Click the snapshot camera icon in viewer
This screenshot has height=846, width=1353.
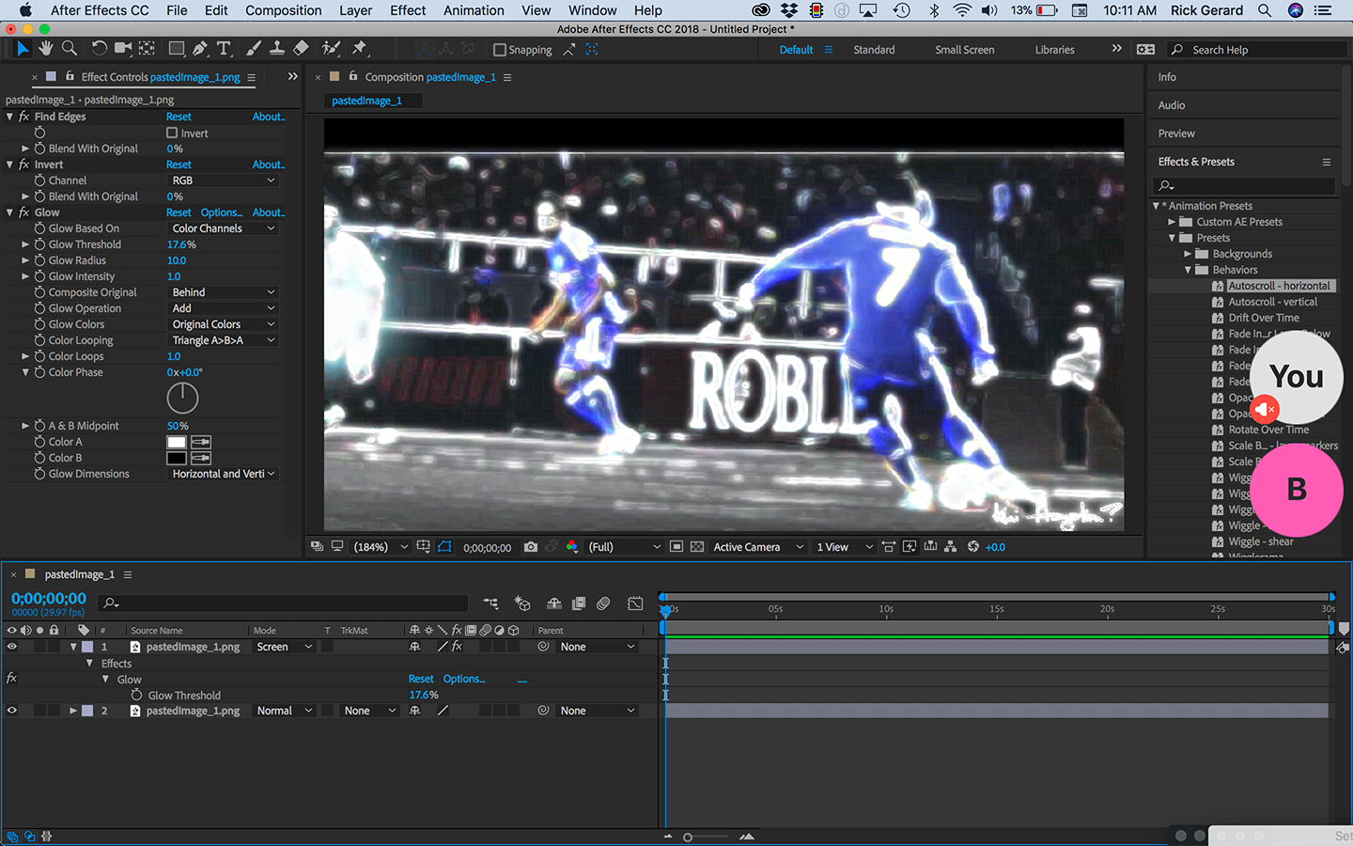[531, 547]
